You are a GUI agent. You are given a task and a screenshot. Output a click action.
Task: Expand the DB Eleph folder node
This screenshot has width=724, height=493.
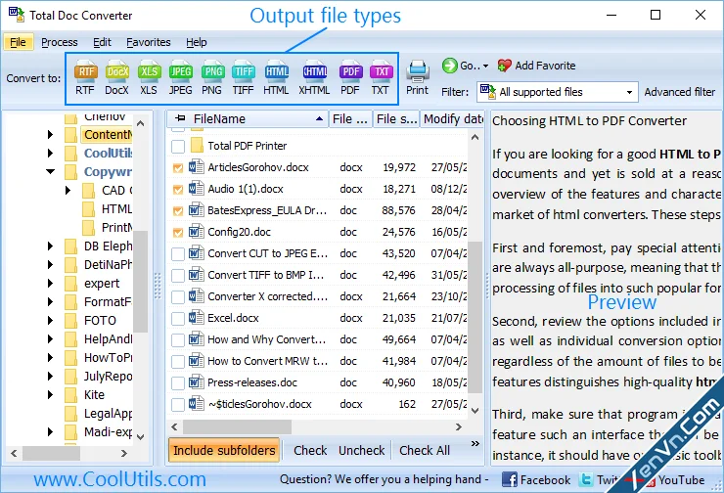pyautogui.click(x=50, y=246)
